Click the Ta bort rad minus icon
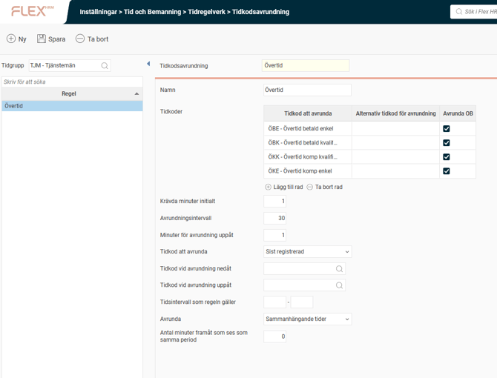497x378 pixels. point(310,187)
